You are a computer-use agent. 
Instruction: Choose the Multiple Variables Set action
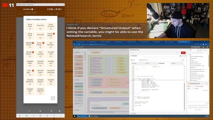point(30,45)
